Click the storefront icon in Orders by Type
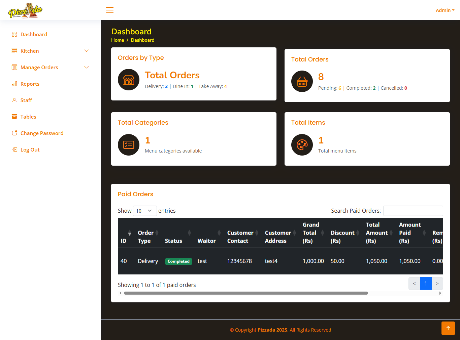Screen dimensions: 460x340 (x=129, y=80)
